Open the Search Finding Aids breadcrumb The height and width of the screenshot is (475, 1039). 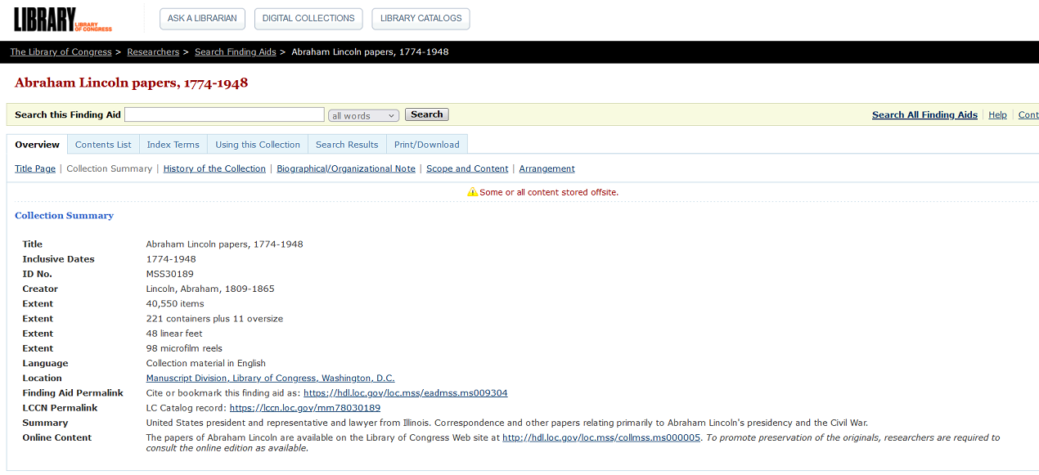pos(235,52)
